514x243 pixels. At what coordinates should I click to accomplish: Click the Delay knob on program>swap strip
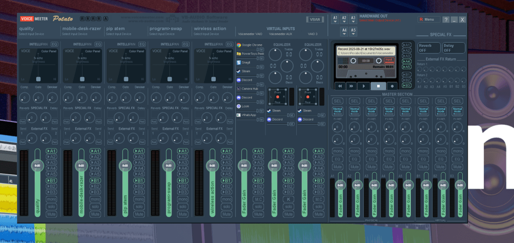pyautogui.click(x=178, y=118)
